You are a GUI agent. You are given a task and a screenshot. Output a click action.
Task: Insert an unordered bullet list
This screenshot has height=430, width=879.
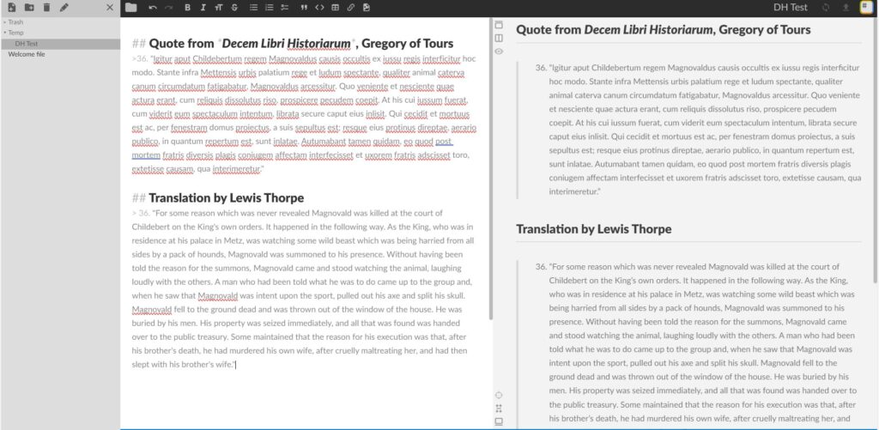click(x=253, y=7)
